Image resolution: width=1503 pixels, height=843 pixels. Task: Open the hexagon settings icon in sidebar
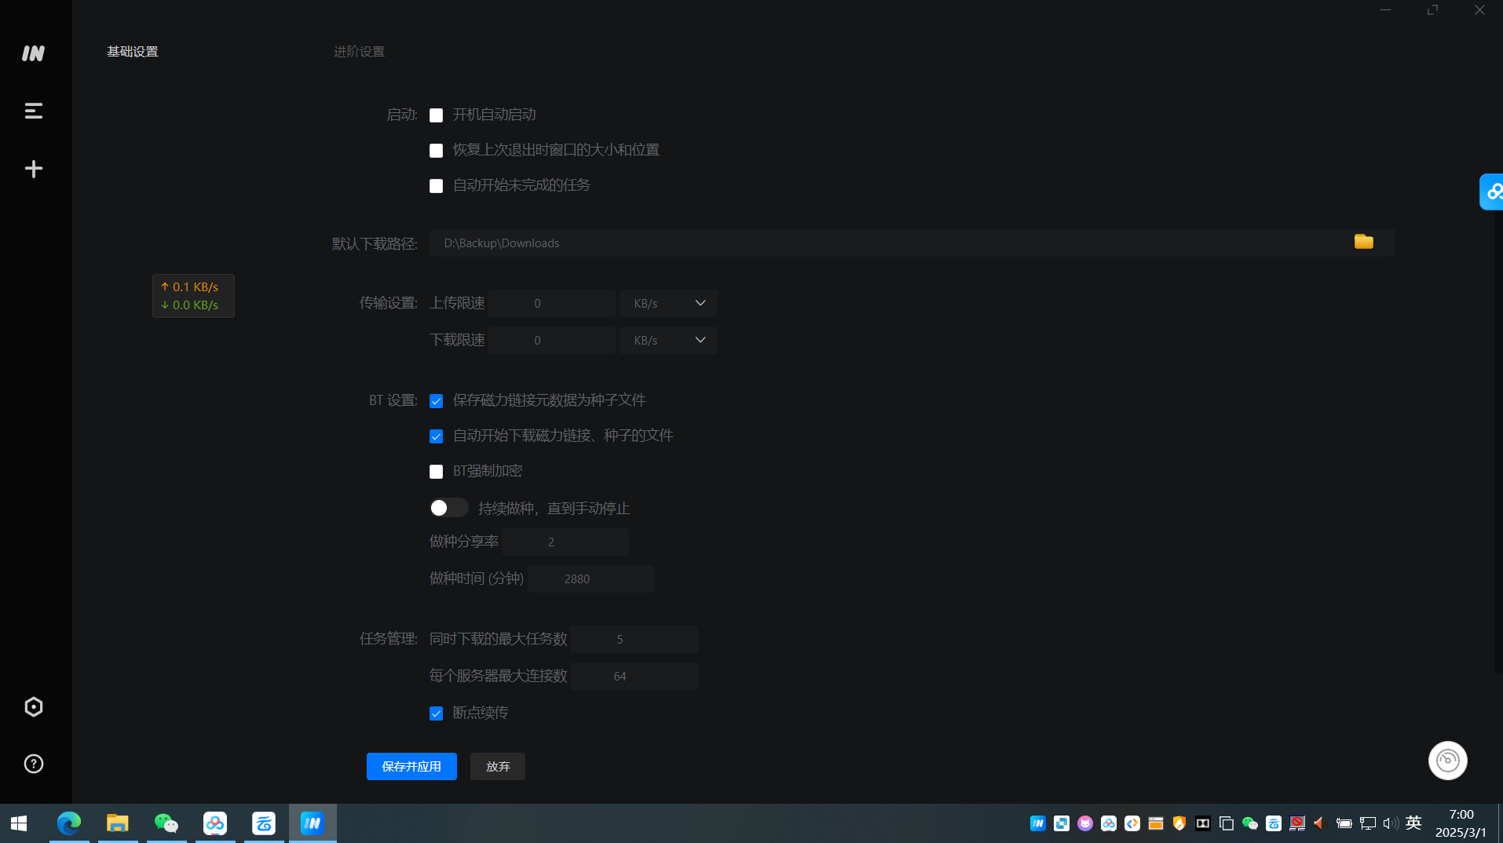pos(33,707)
